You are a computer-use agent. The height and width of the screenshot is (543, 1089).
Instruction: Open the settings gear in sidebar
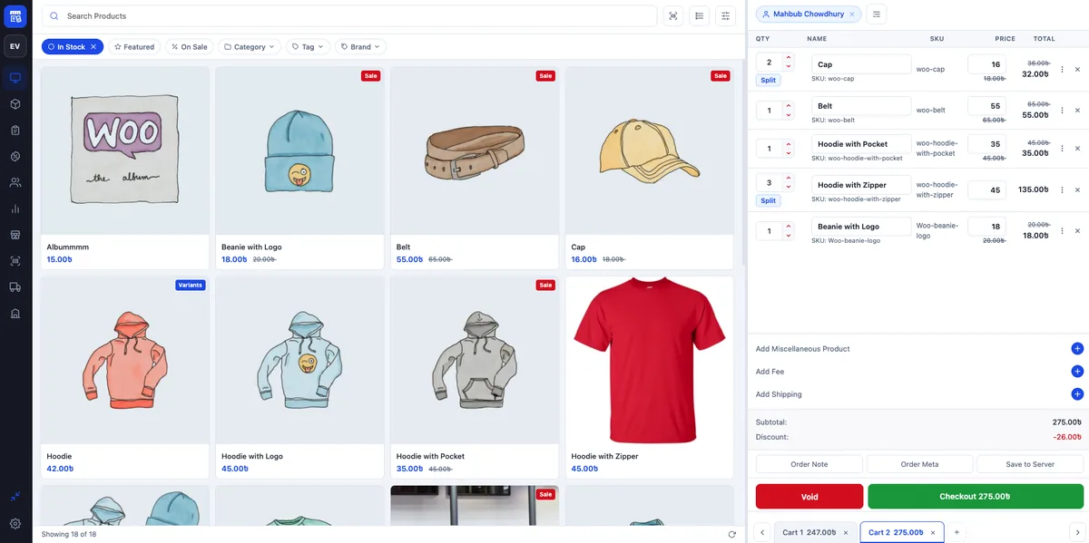pyautogui.click(x=15, y=524)
